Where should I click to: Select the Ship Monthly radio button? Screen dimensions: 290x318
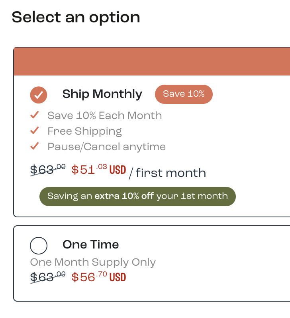click(39, 95)
